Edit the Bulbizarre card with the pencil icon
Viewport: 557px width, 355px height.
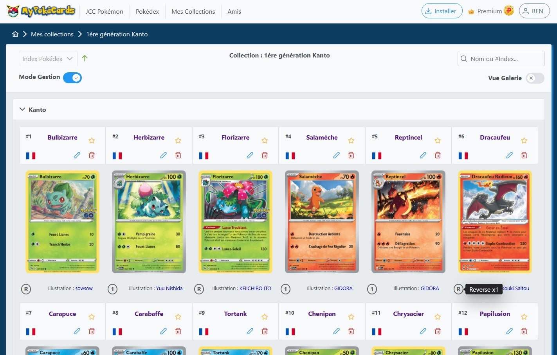click(x=77, y=155)
